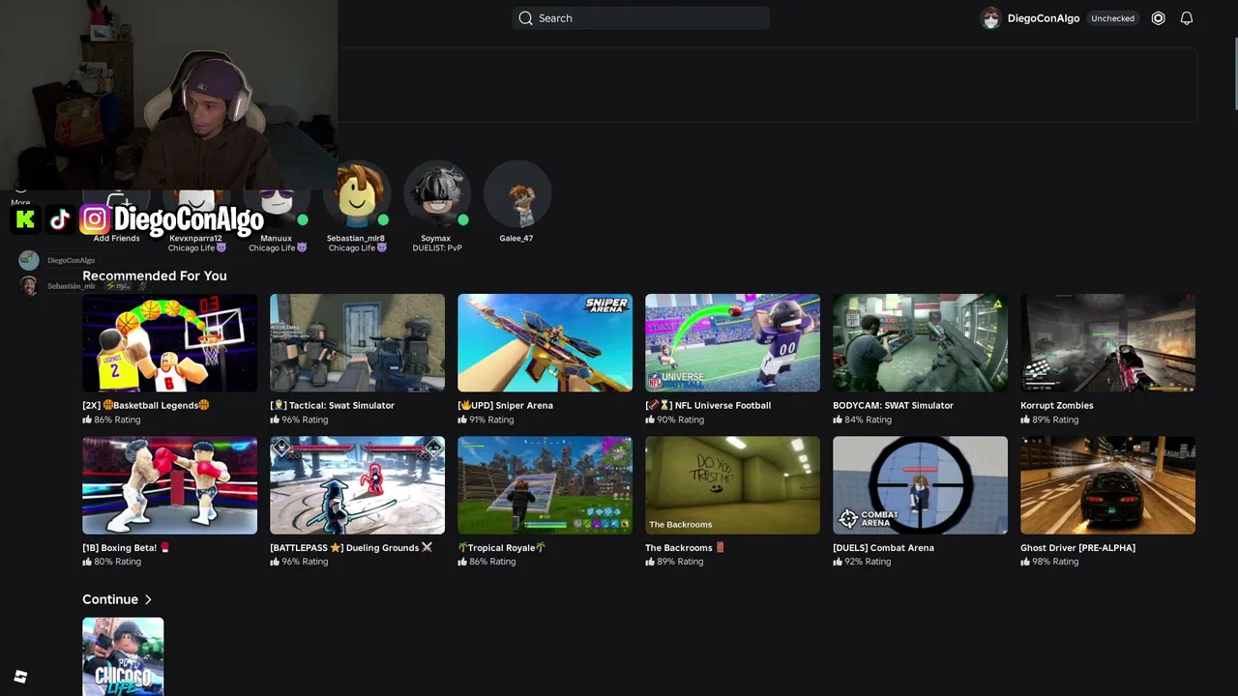Open the notifications bell
1238x696 pixels.
point(1187,18)
